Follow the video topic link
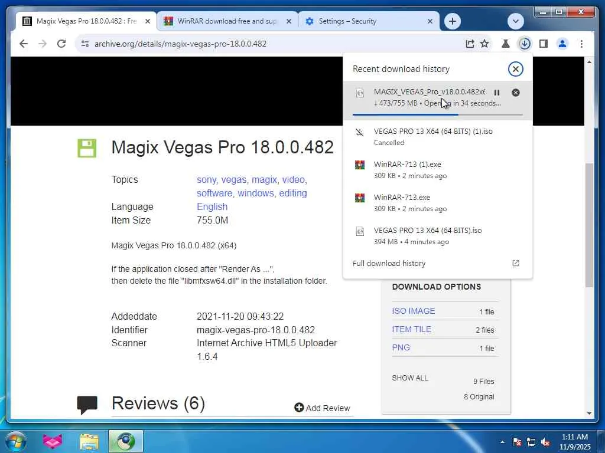 [x=294, y=179]
